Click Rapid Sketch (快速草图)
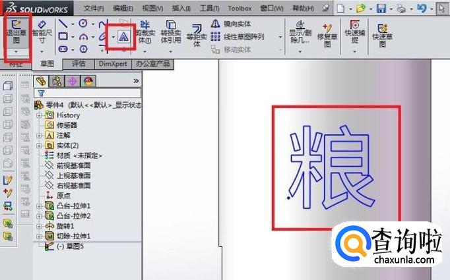 [382, 36]
